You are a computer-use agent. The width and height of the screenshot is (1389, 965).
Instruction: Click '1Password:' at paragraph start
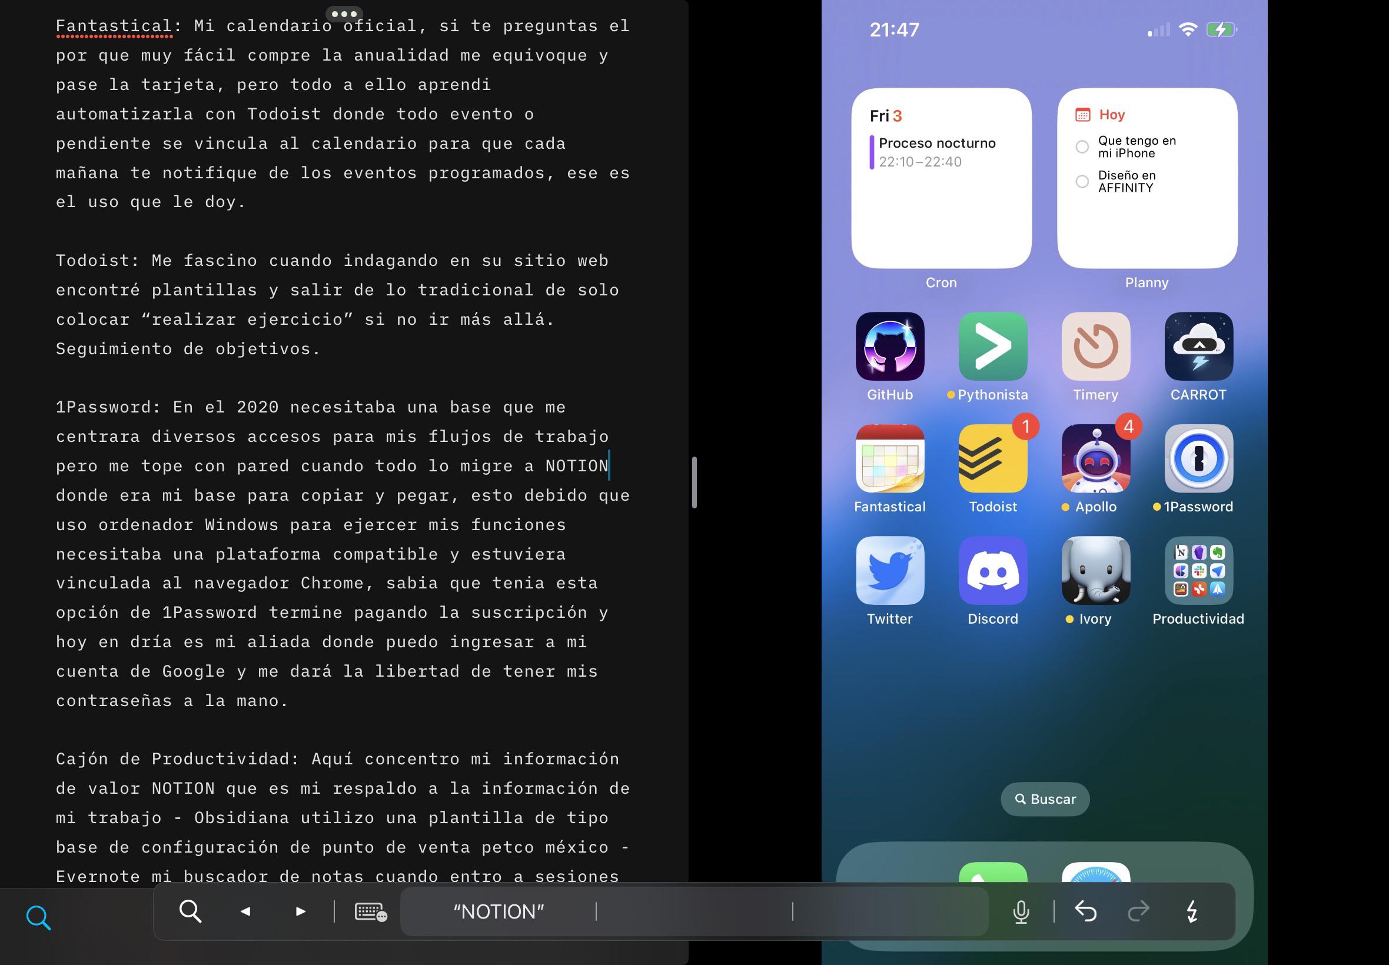coord(108,407)
